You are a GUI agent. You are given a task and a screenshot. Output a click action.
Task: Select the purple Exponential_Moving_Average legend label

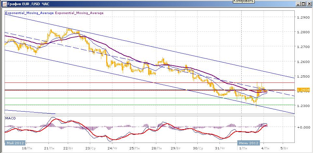pos(79,13)
